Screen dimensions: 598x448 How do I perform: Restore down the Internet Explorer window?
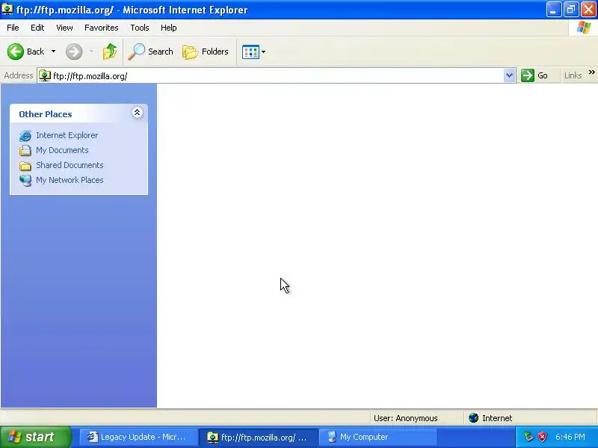point(571,10)
